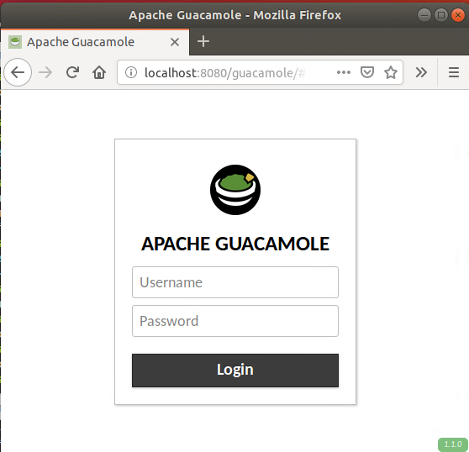Click the Guacamole tab favicon

tap(15, 42)
